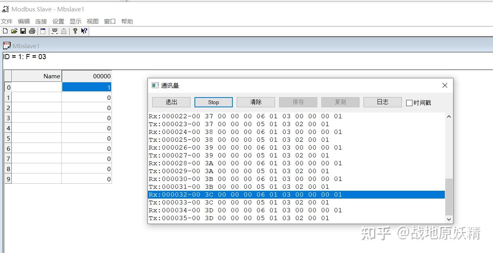
Task: Click the Disconnect toolbar icon
Action: tap(63, 31)
